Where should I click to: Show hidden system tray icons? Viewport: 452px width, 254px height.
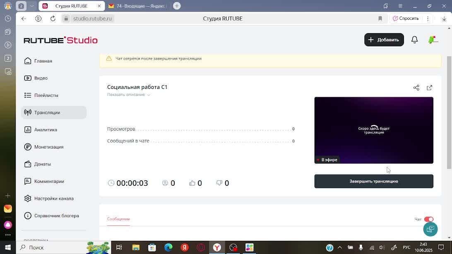click(339, 247)
